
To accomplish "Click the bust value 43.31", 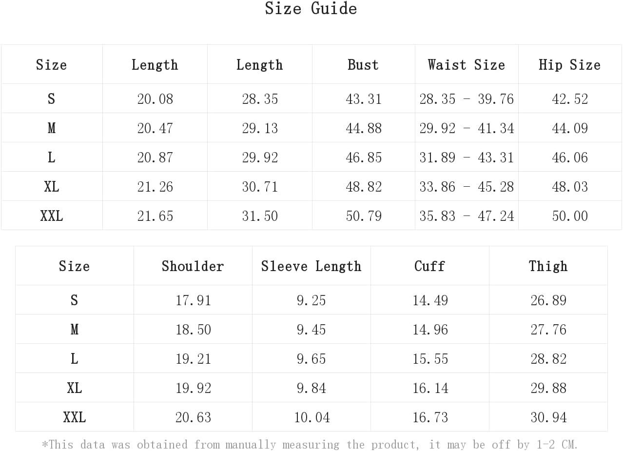I will pyautogui.click(x=364, y=99).
